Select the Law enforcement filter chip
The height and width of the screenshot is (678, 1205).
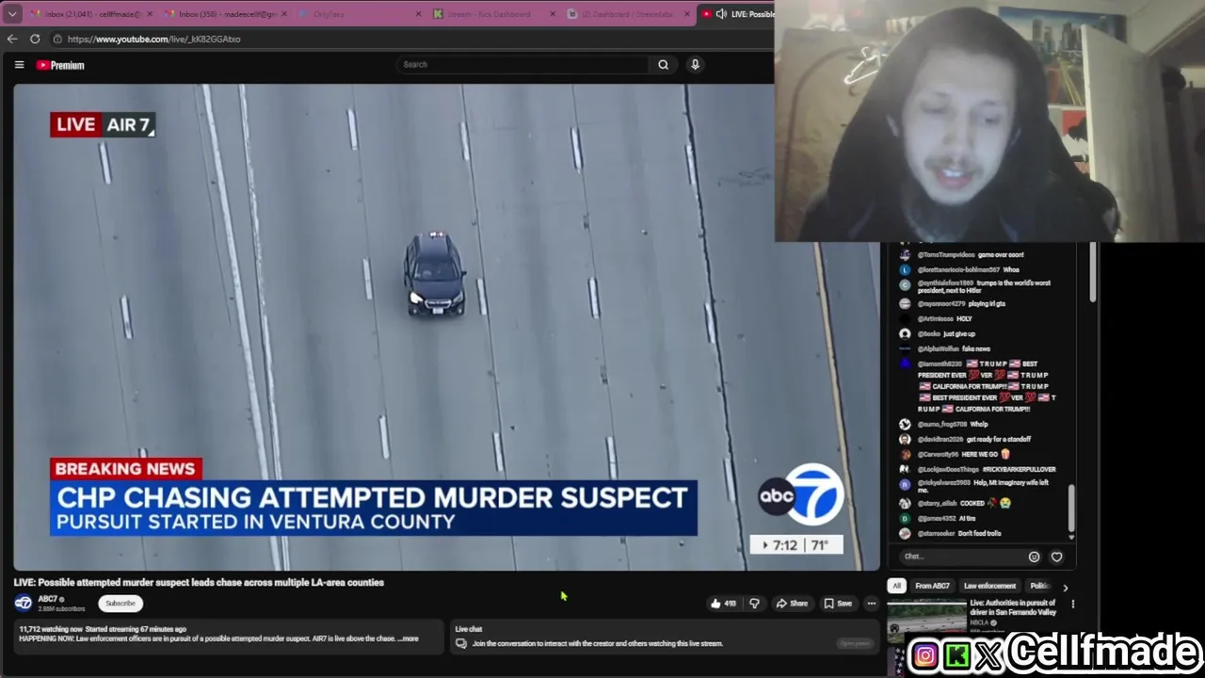point(989,586)
